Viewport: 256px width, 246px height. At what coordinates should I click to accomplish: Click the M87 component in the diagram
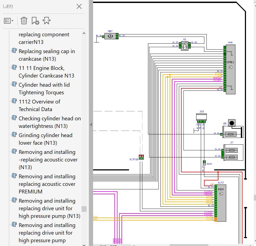(110, 36)
